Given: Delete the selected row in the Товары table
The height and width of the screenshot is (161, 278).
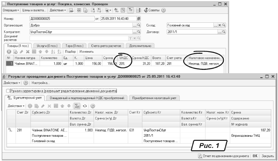Looking at the screenshot, I should 27,52.
